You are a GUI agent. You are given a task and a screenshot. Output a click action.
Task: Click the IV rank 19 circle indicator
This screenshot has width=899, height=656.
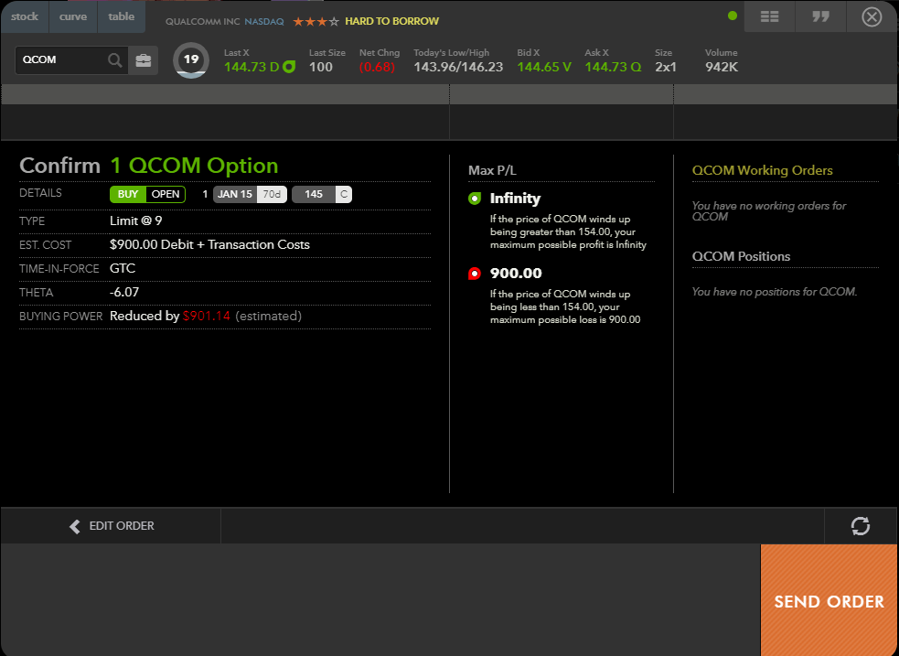pos(191,60)
